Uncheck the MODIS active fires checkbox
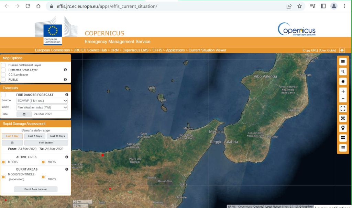Image resolution: width=352 pixels, height=208 pixels. 3,162
